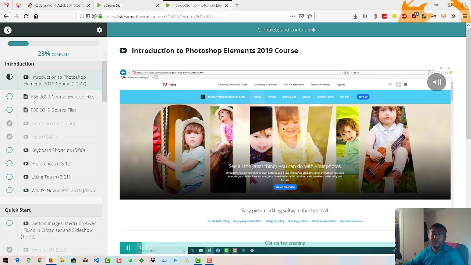This screenshot has height=265, width=471.
Task: Show more toolbar extensions overflow chevron
Action: click(x=453, y=16)
